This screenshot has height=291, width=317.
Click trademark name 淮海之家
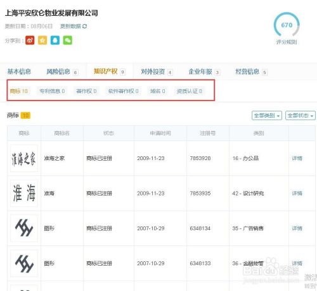55,158
